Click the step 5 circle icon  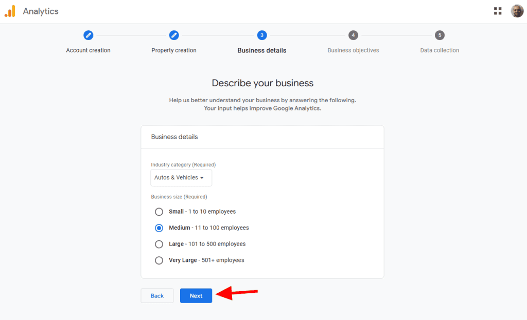pos(440,35)
